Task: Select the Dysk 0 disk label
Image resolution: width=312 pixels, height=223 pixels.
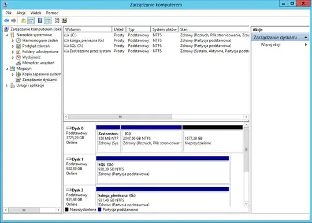Action: pos(80,138)
